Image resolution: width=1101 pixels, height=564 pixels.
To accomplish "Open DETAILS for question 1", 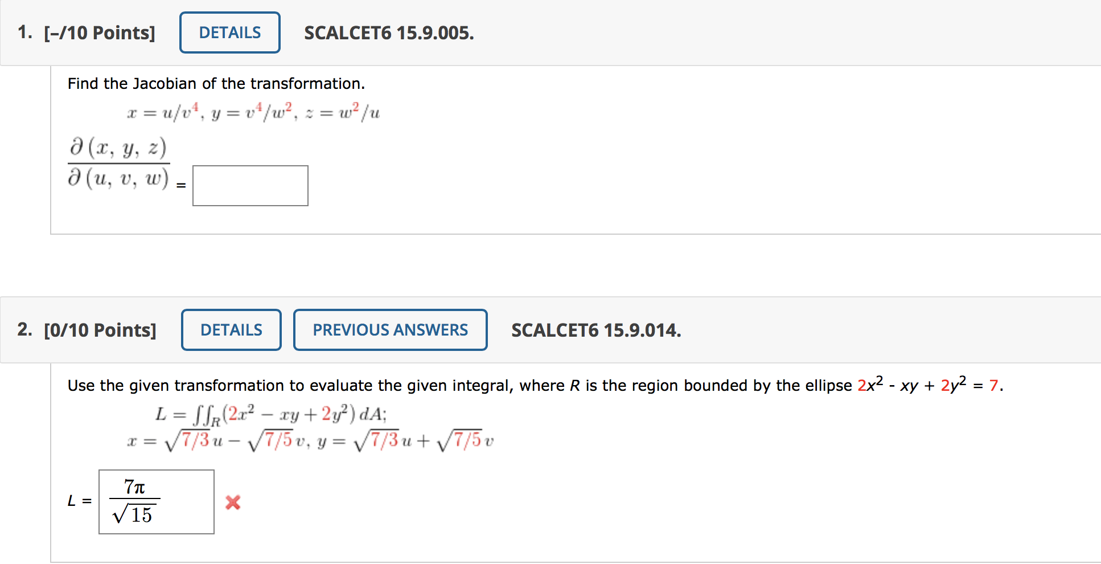I will click(229, 32).
